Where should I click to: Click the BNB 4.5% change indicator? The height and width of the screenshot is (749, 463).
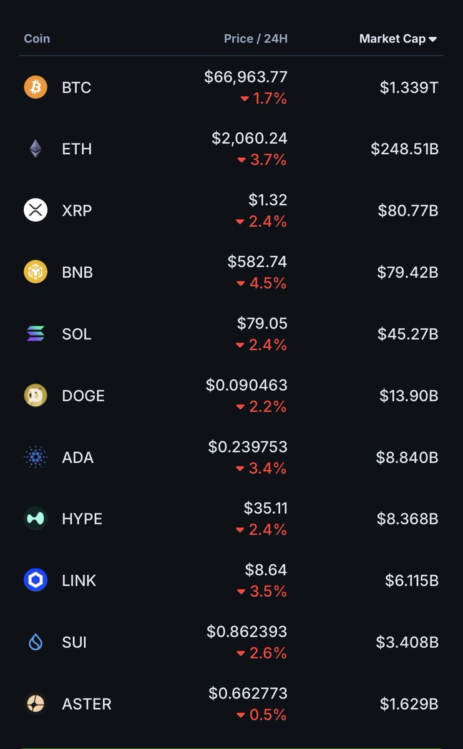262,283
